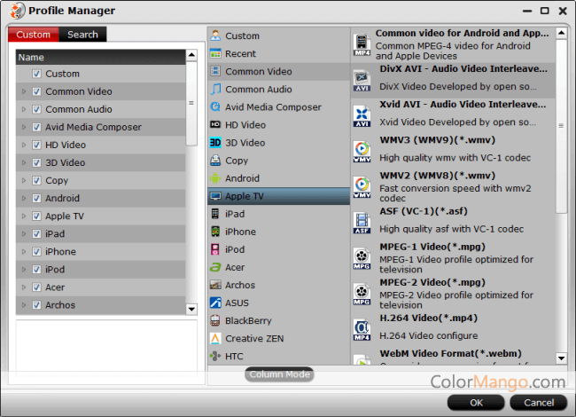Expand the Android tree node
The height and width of the screenshot is (417, 576).
pos(24,198)
